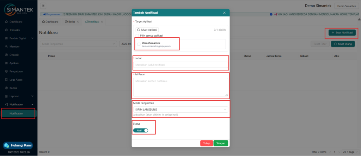Toggle the Aktif status switch
This screenshot has height=156, width=361.
[141, 130]
